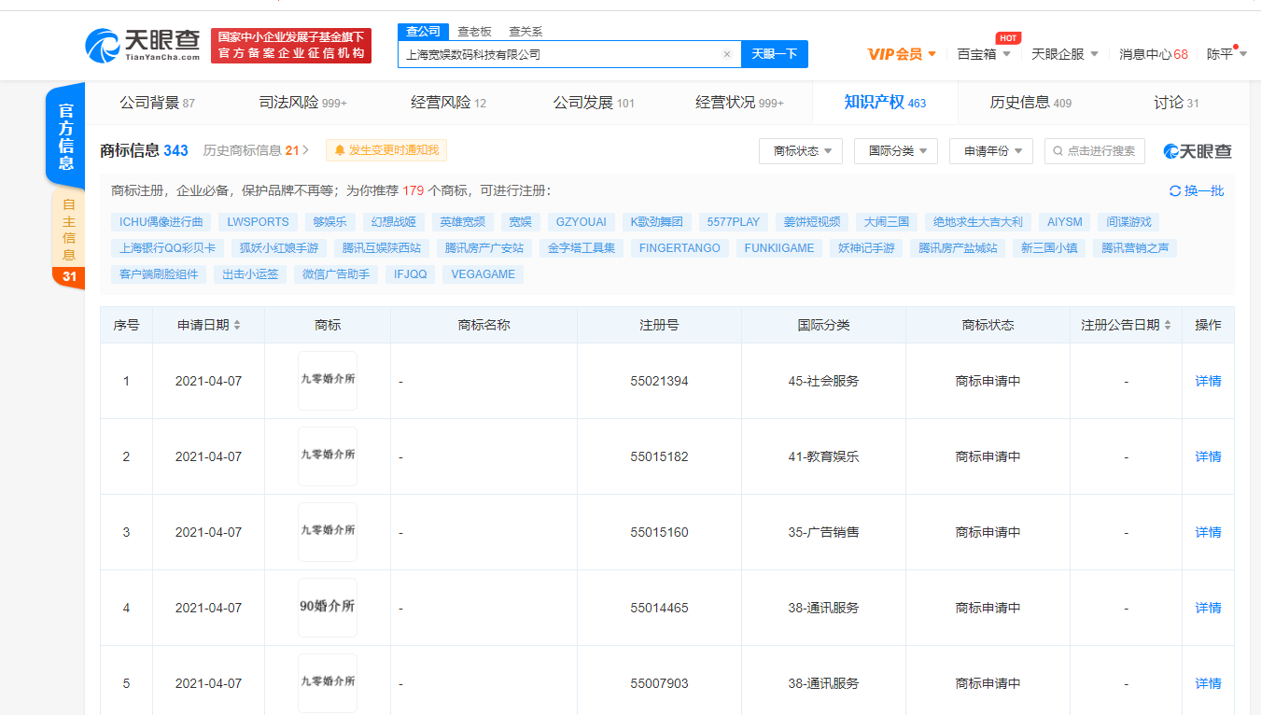Open the 申请年份 filter dropdown
The height and width of the screenshot is (715, 1261).
(x=991, y=150)
